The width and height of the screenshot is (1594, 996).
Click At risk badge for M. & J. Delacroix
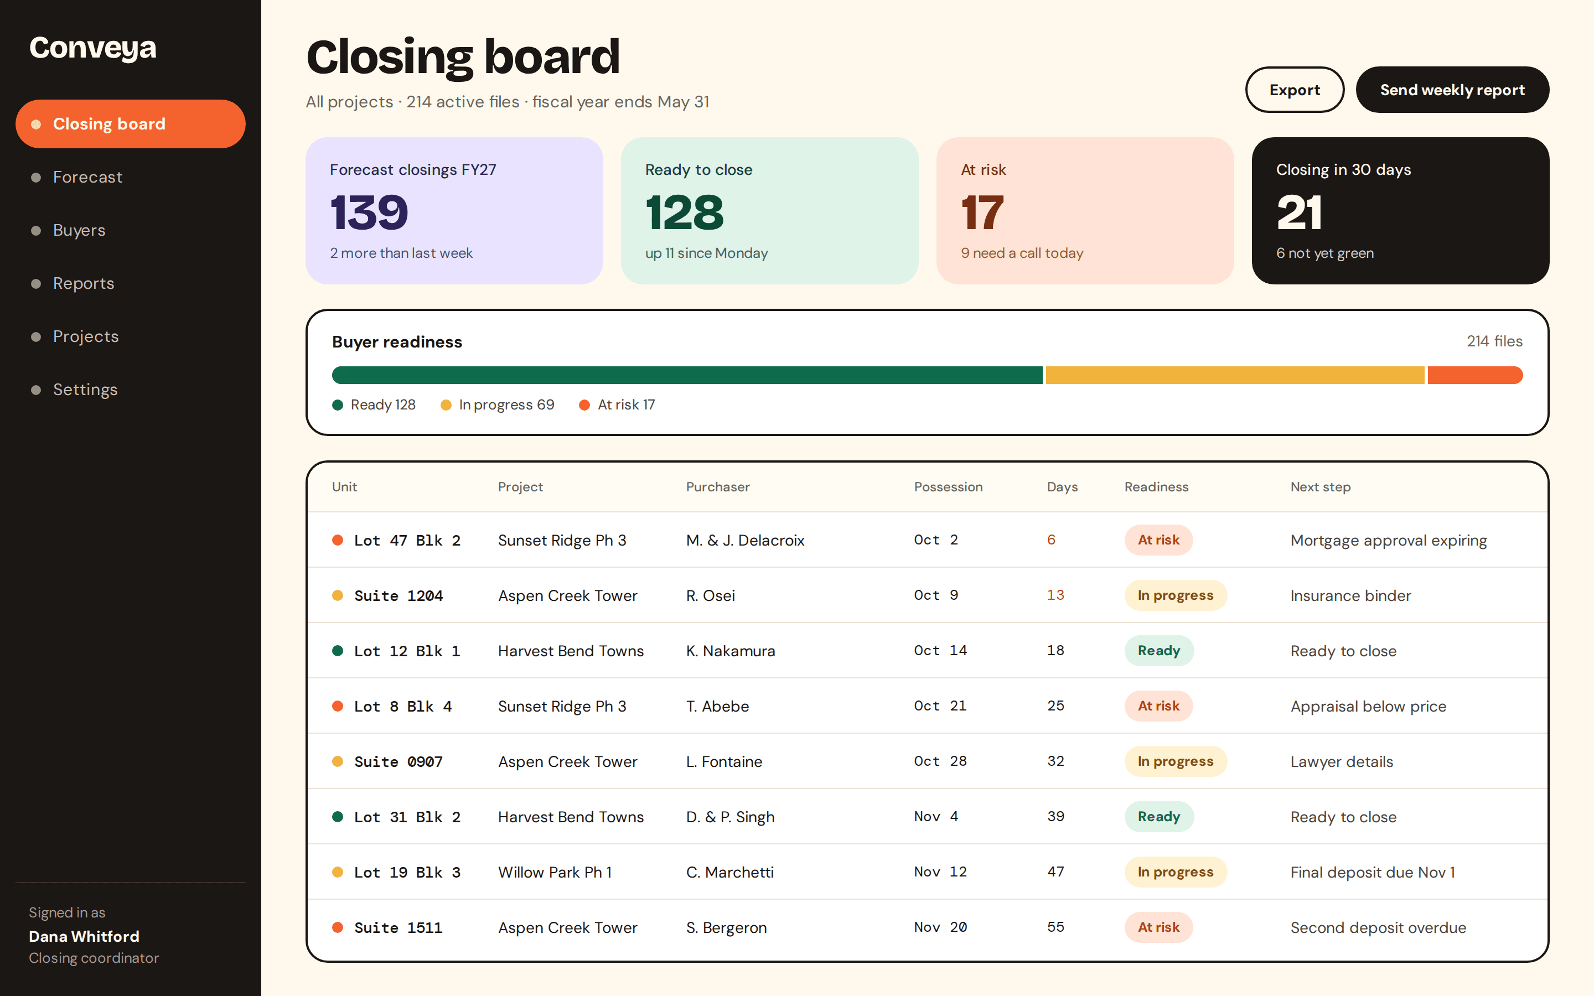click(1158, 540)
